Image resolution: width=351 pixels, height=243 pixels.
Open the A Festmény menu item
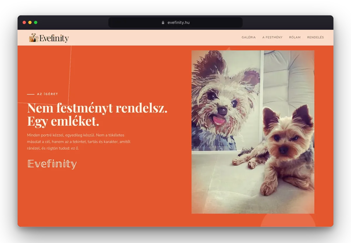272,37
